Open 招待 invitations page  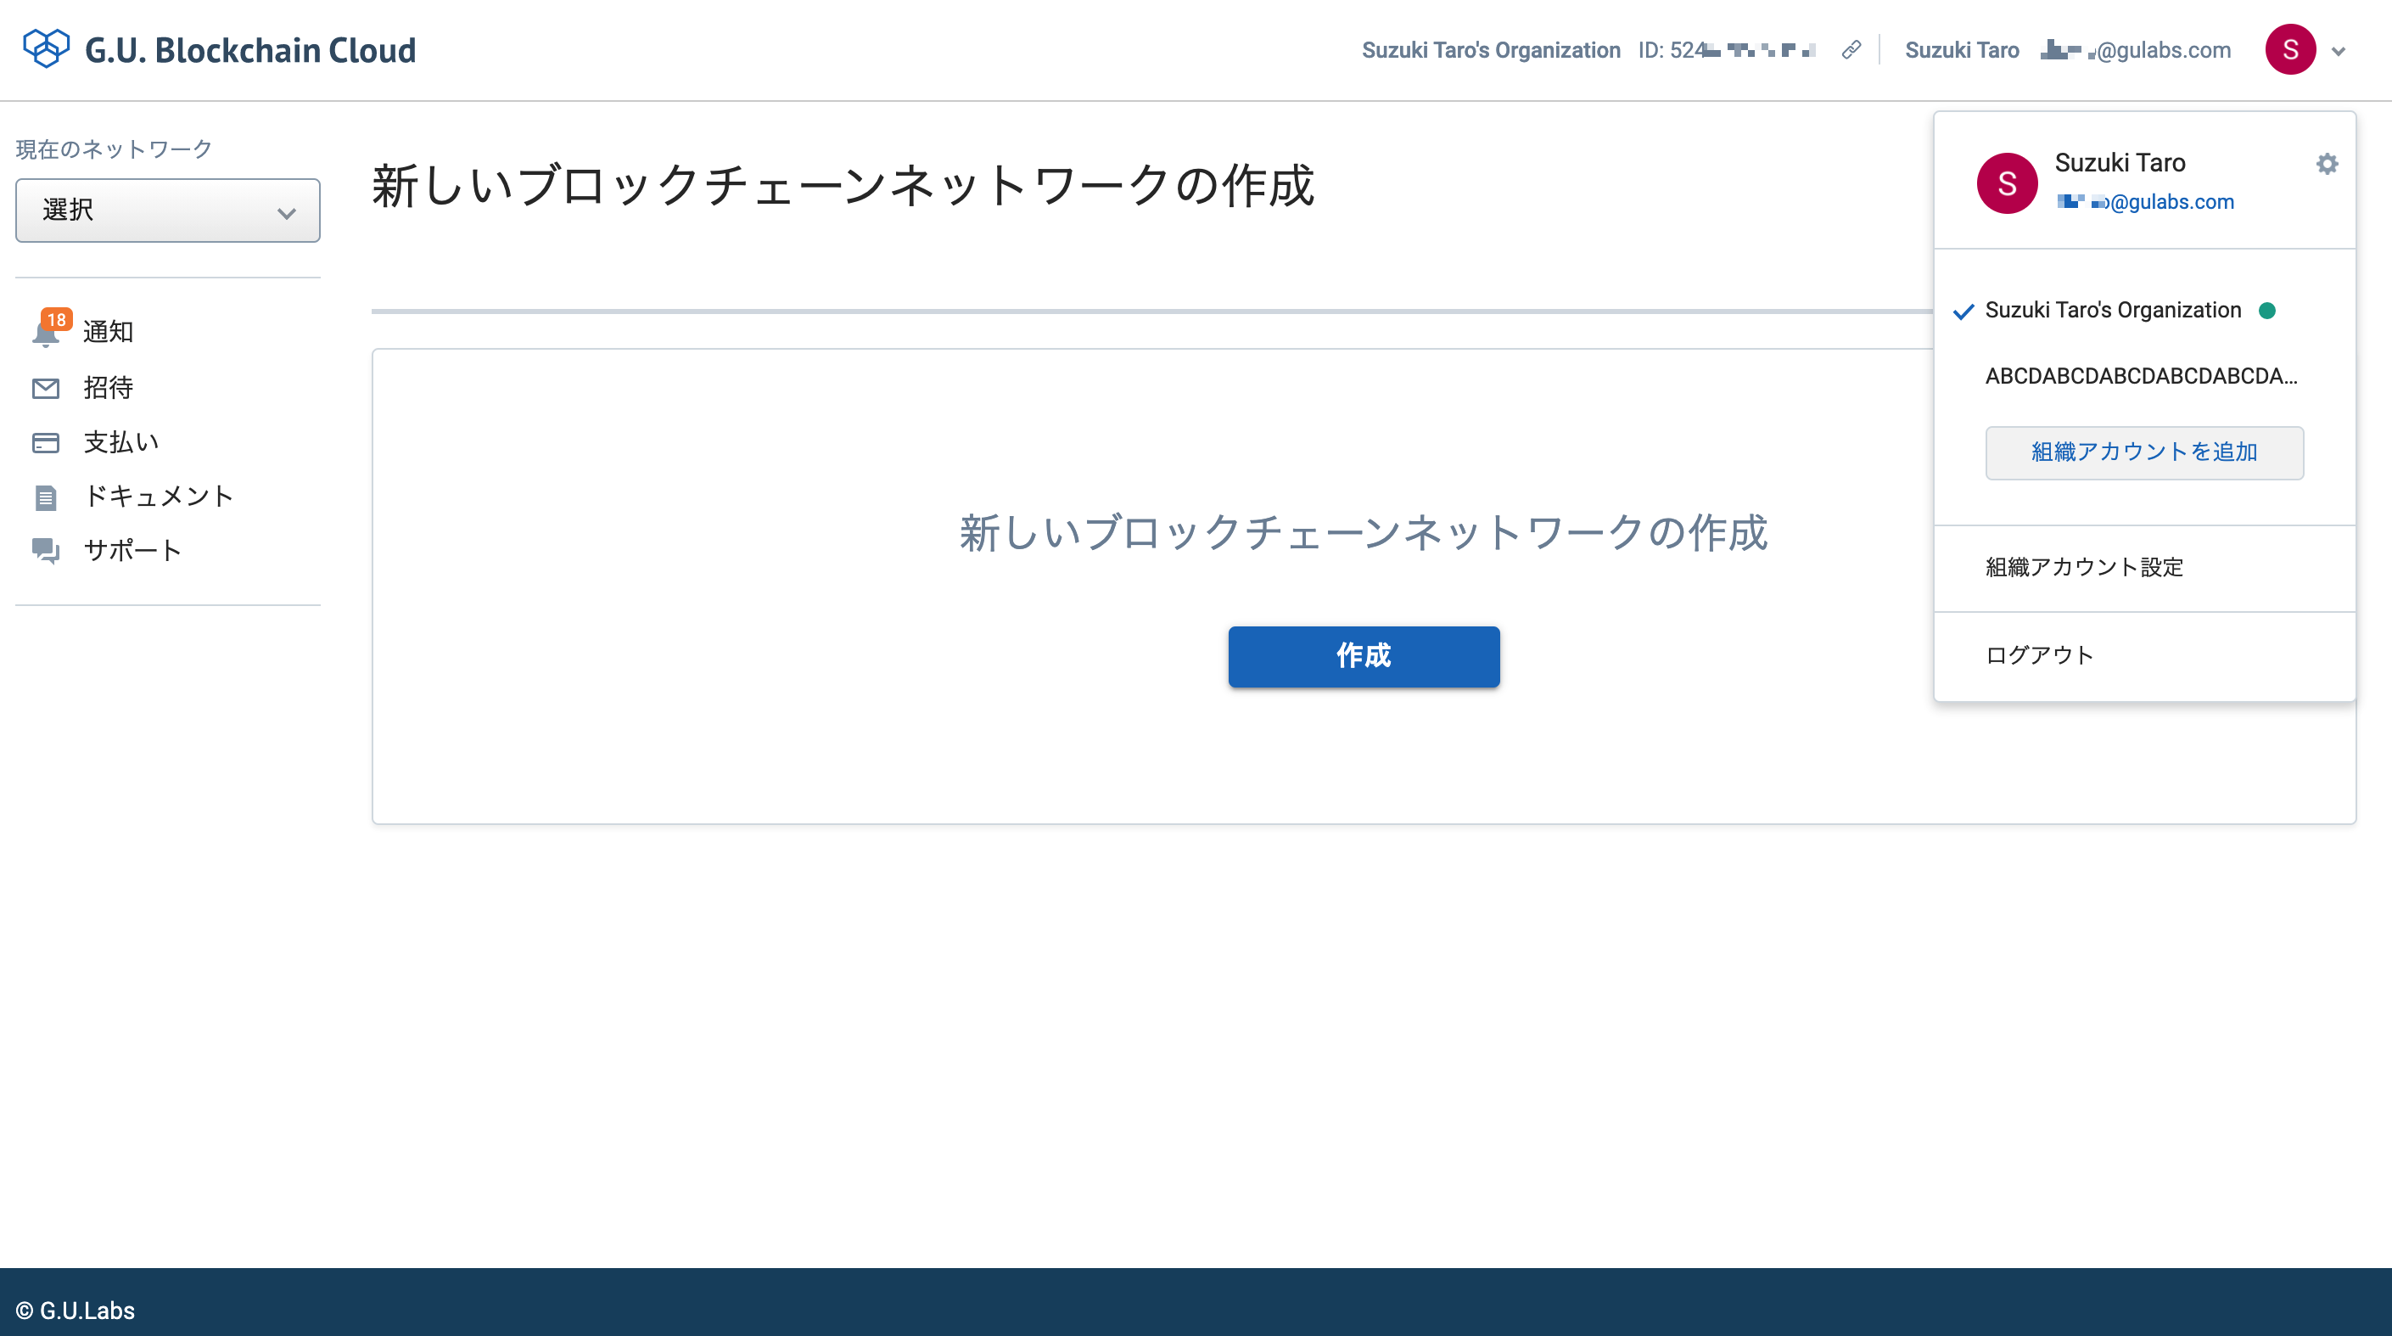109,387
